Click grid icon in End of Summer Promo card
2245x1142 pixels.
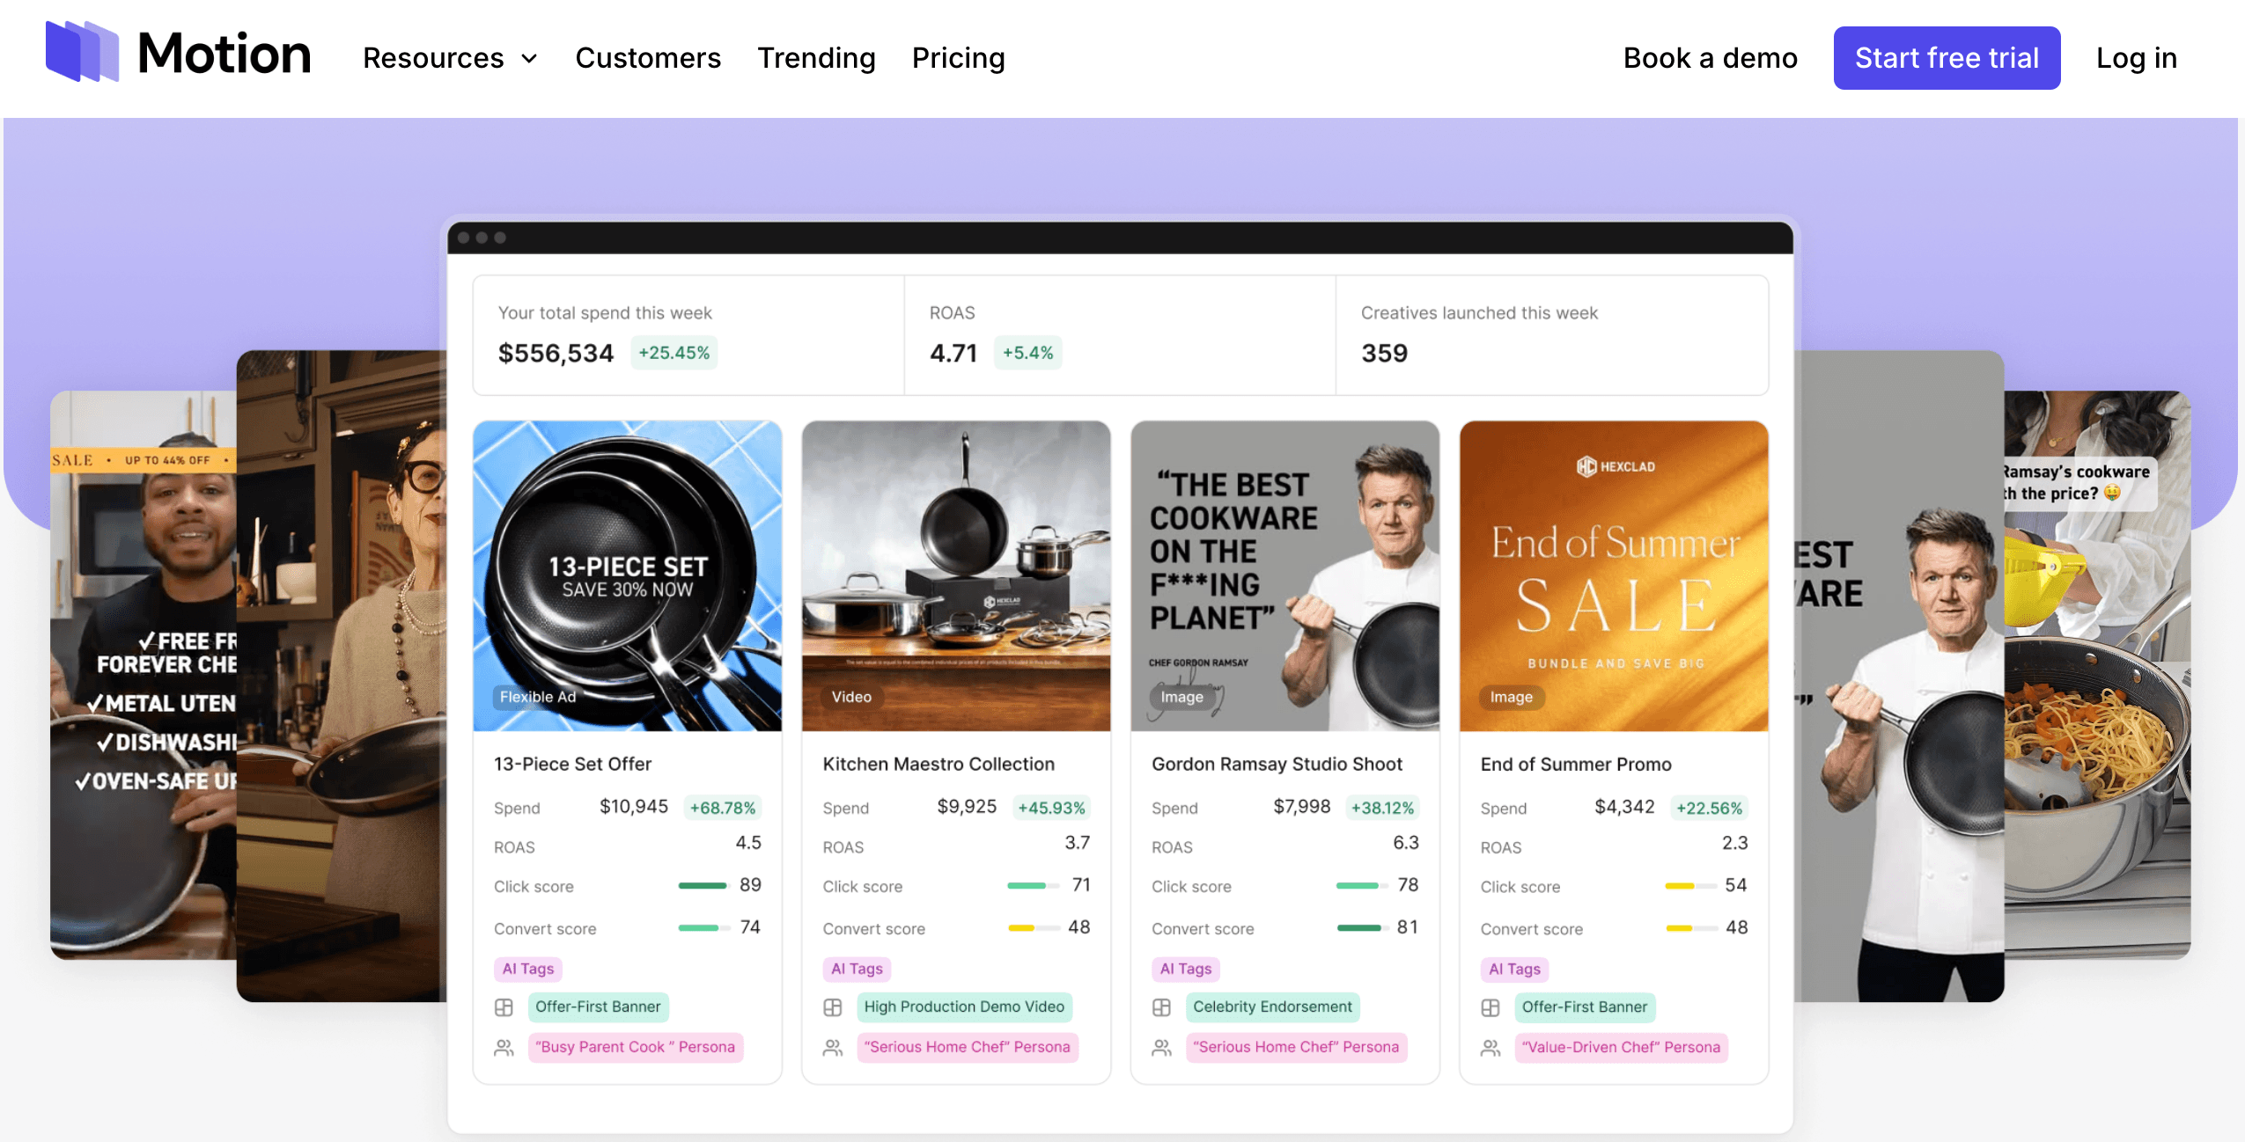1491,1007
